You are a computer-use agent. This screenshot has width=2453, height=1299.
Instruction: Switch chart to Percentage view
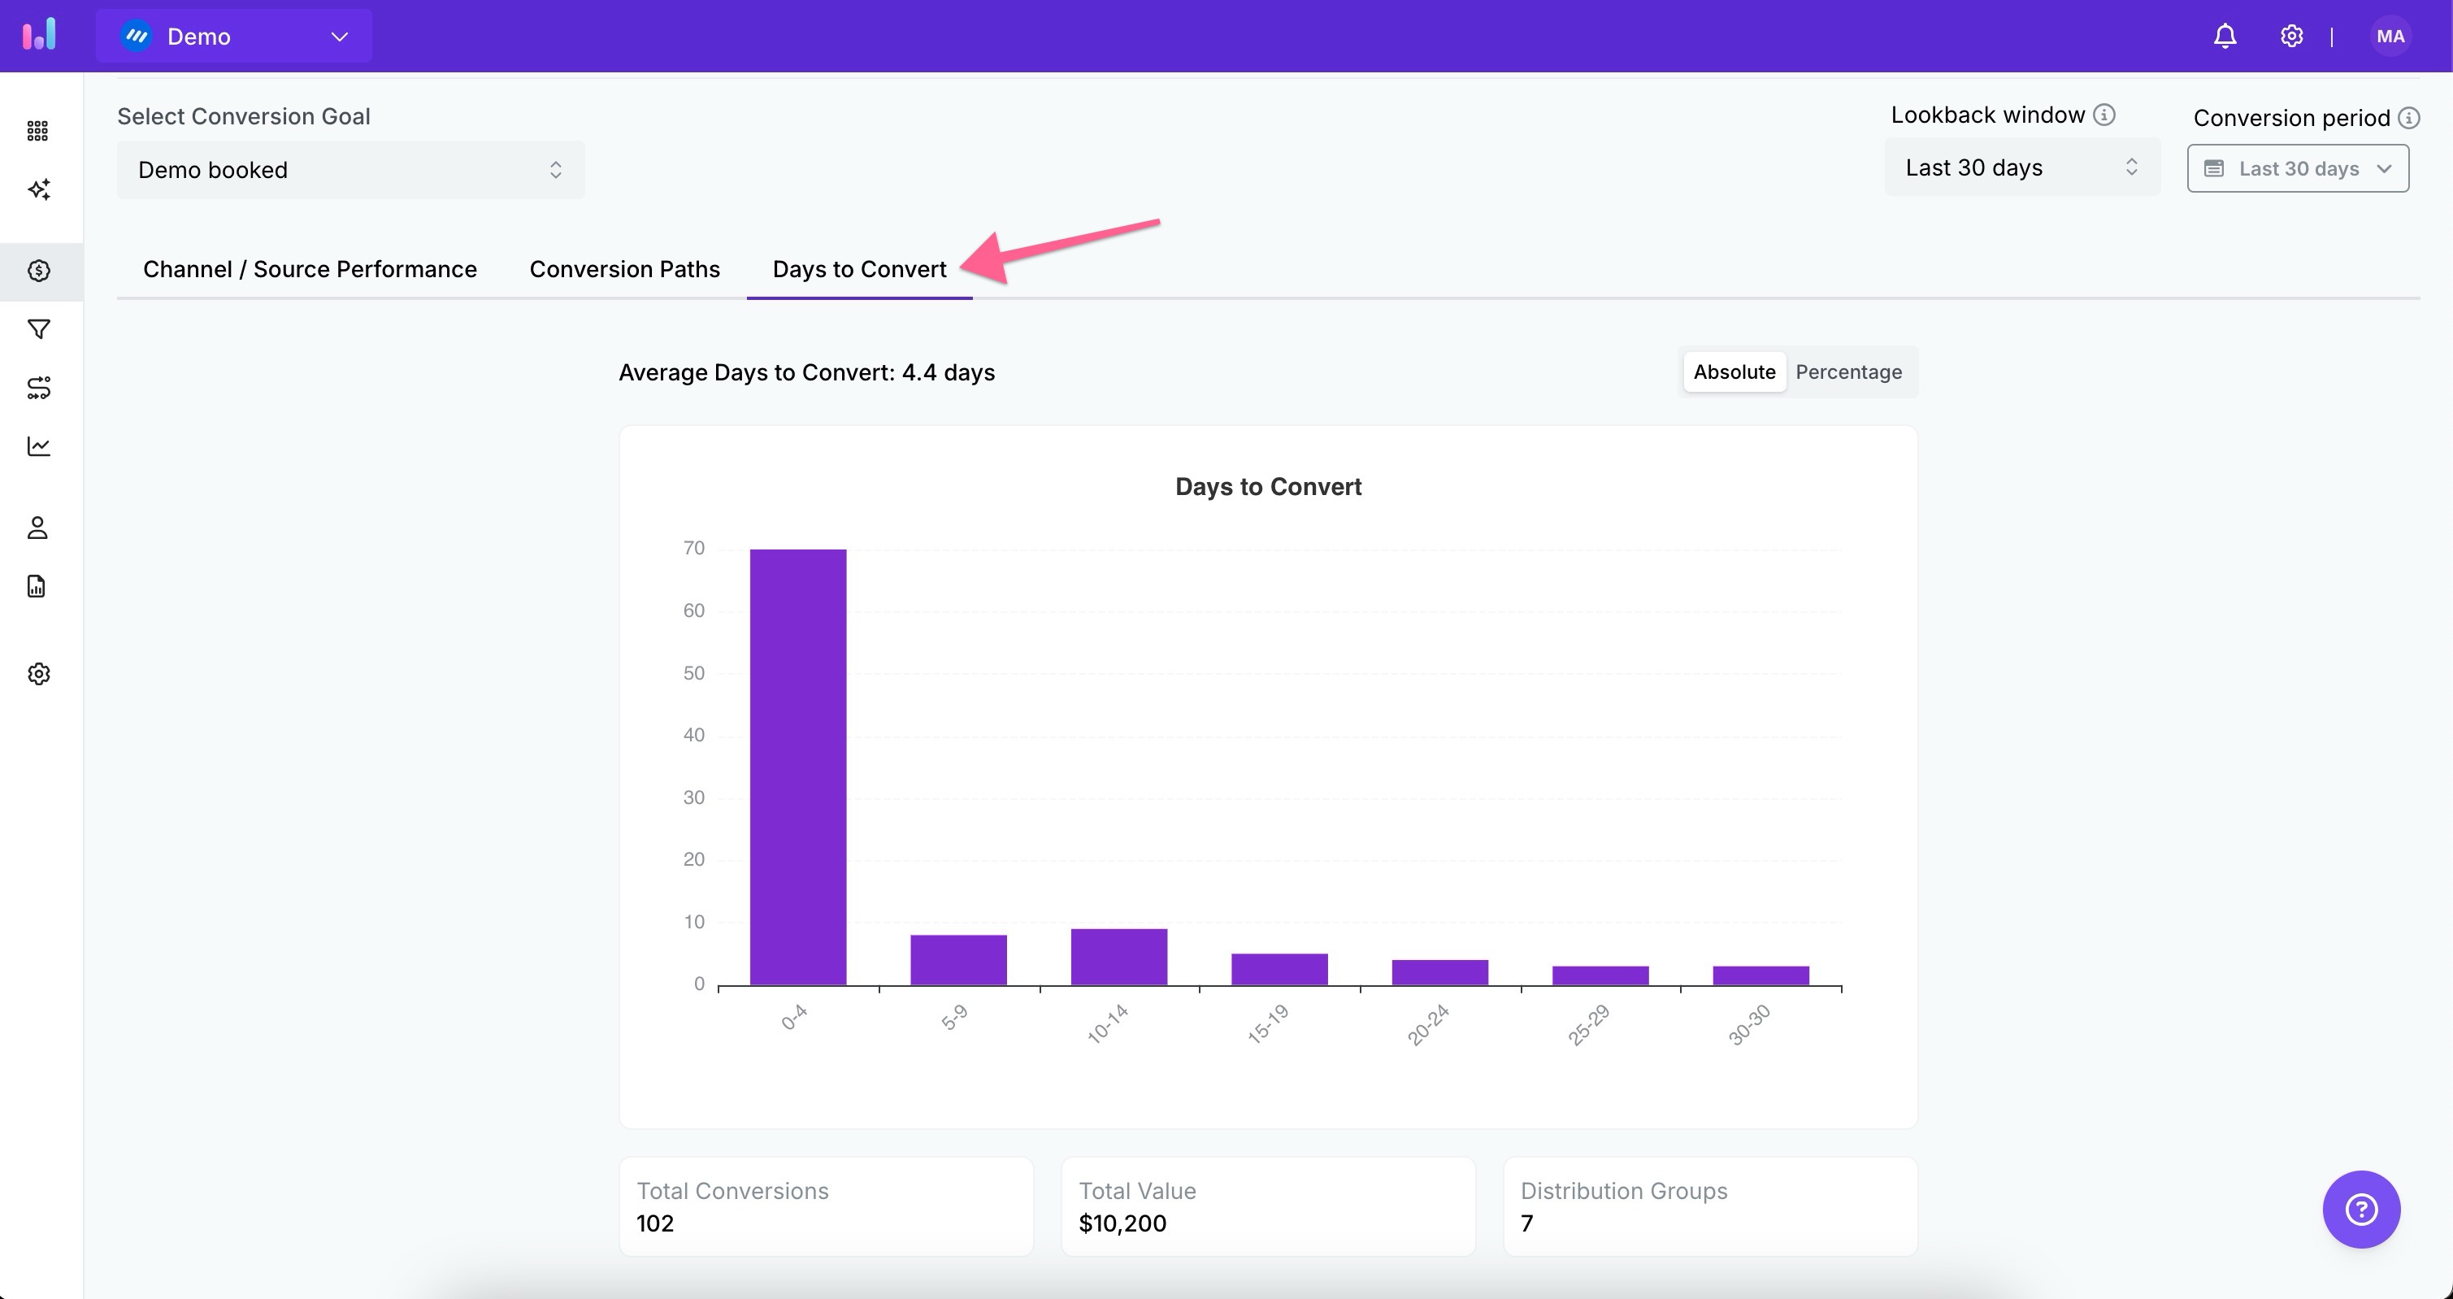1848,371
